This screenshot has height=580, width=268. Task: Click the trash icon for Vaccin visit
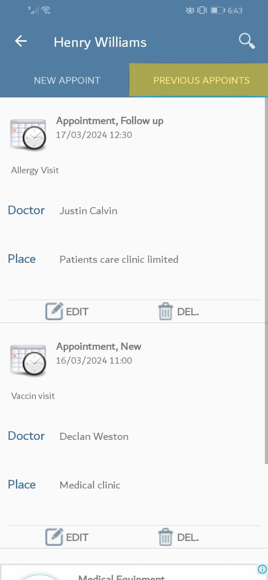pos(166,537)
